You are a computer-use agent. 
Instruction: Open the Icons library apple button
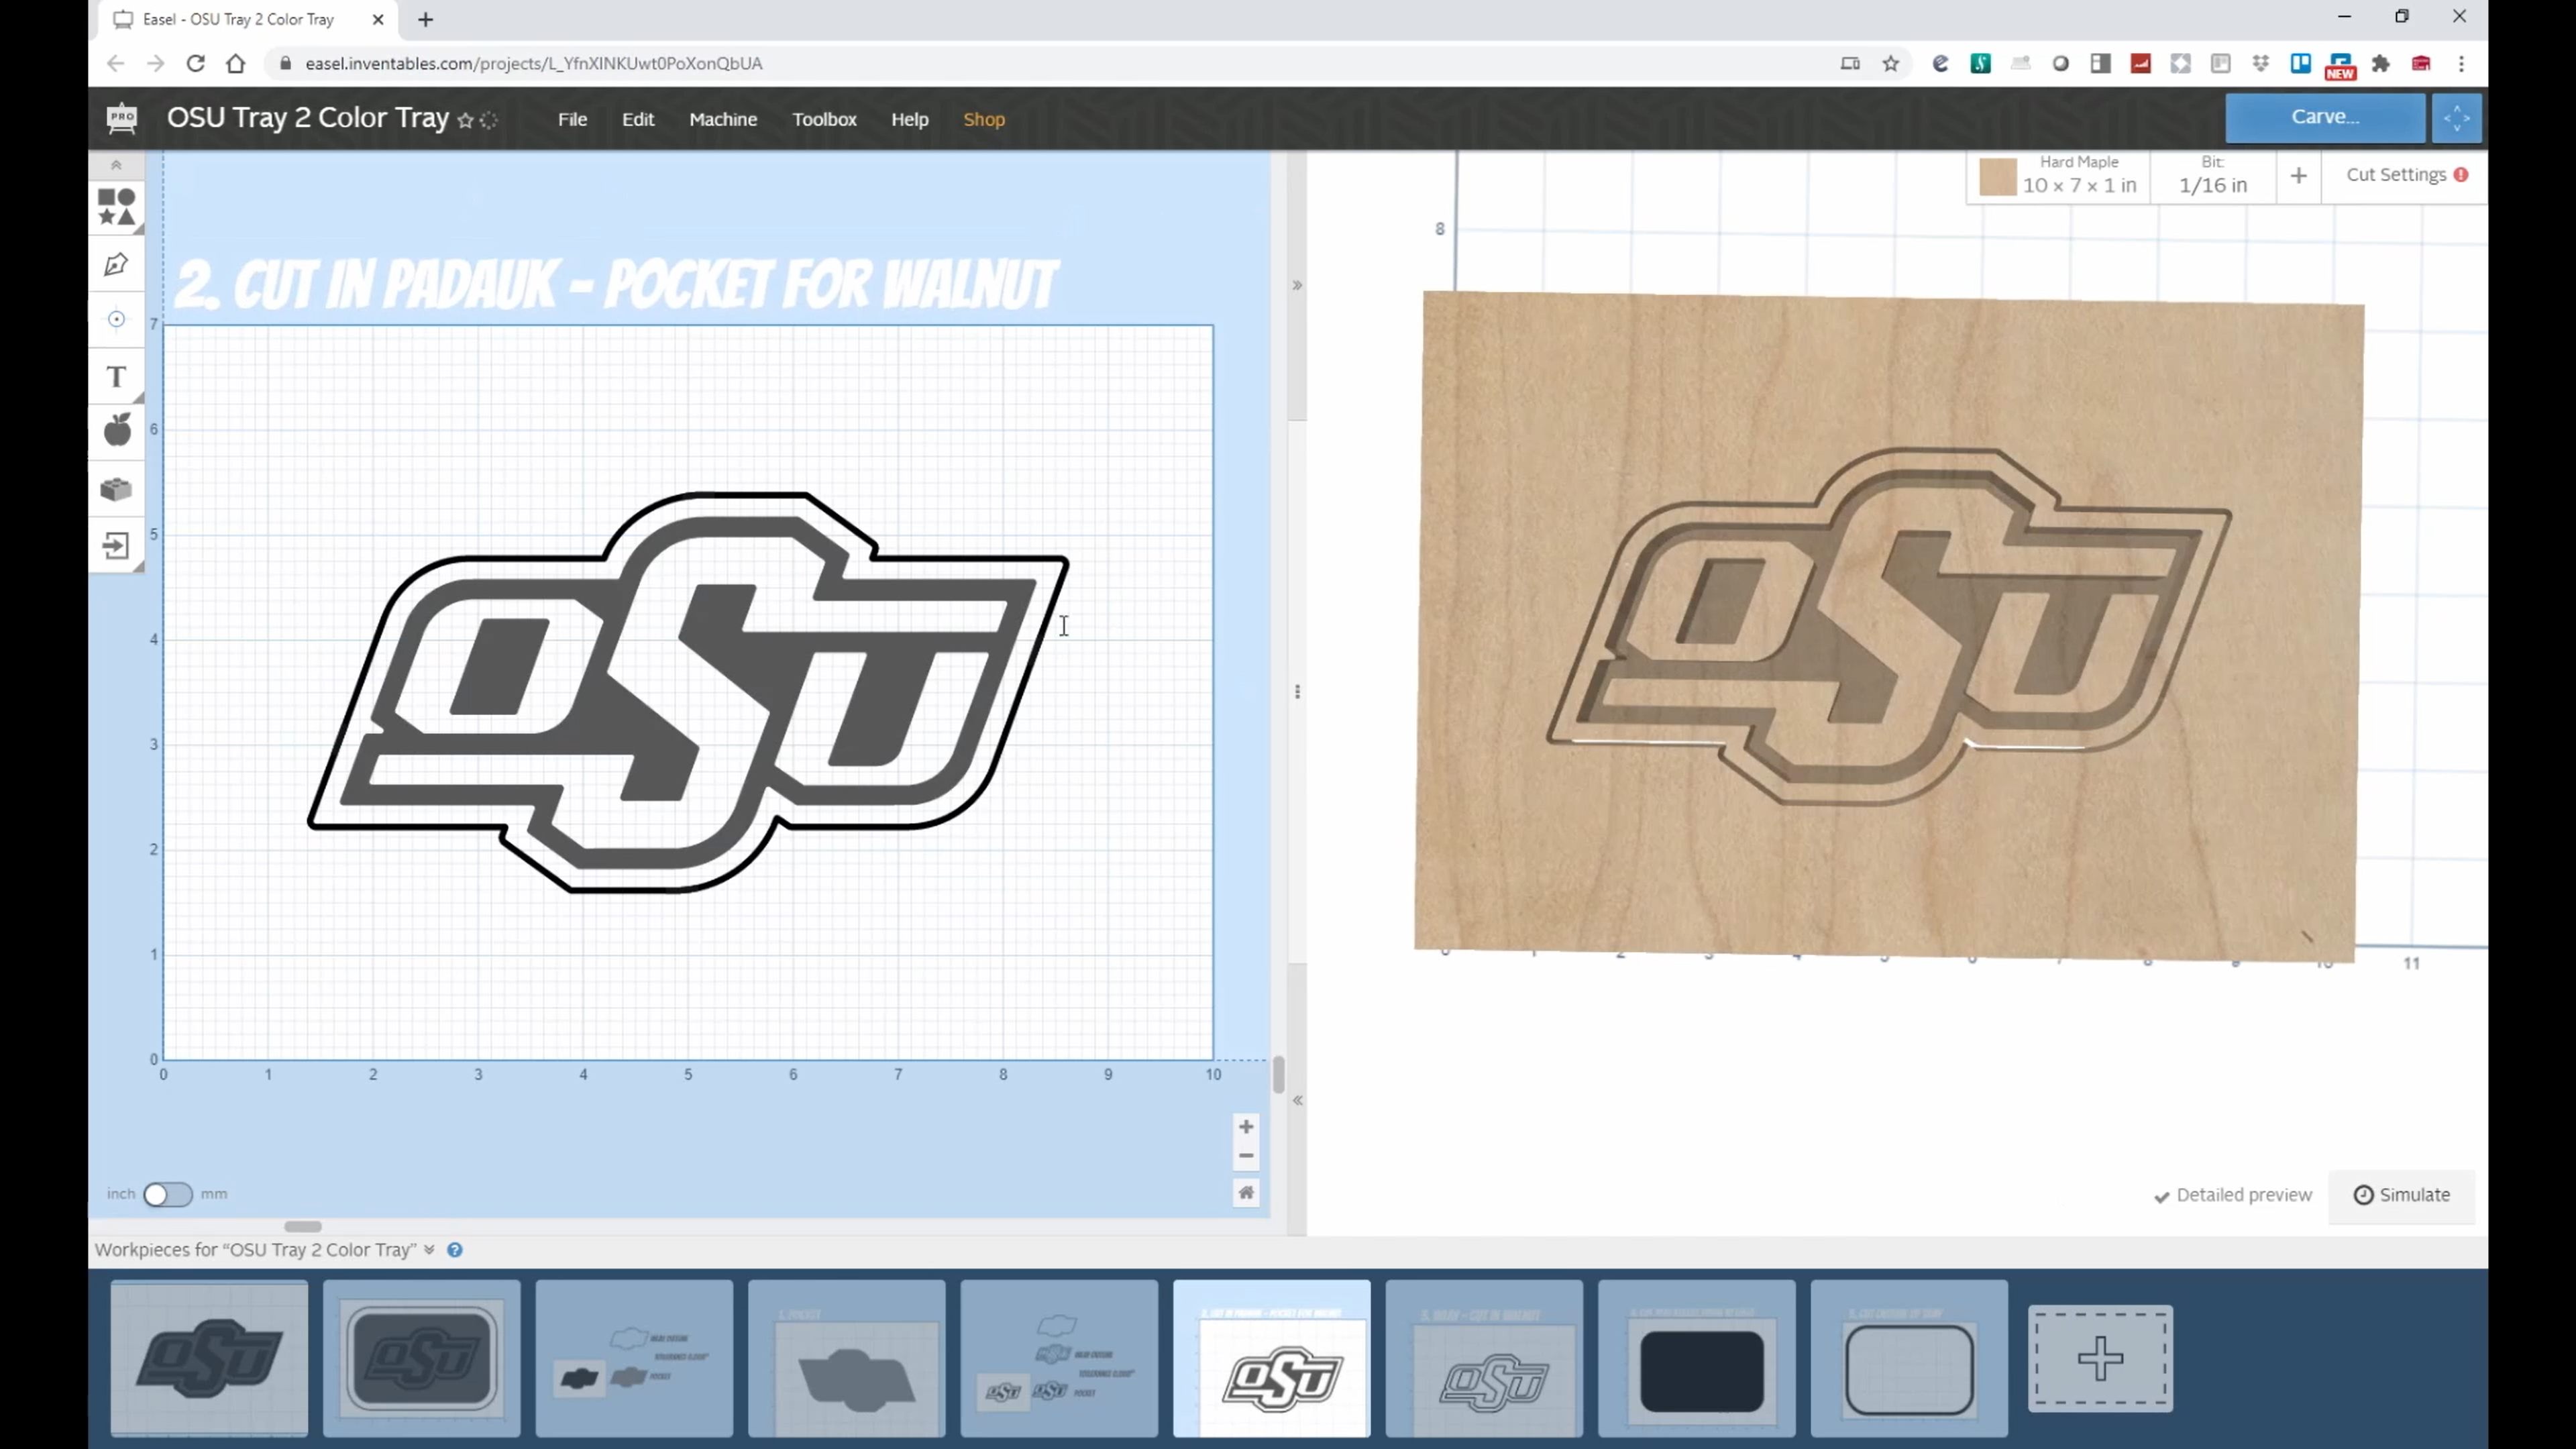pyautogui.click(x=117, y=431)
